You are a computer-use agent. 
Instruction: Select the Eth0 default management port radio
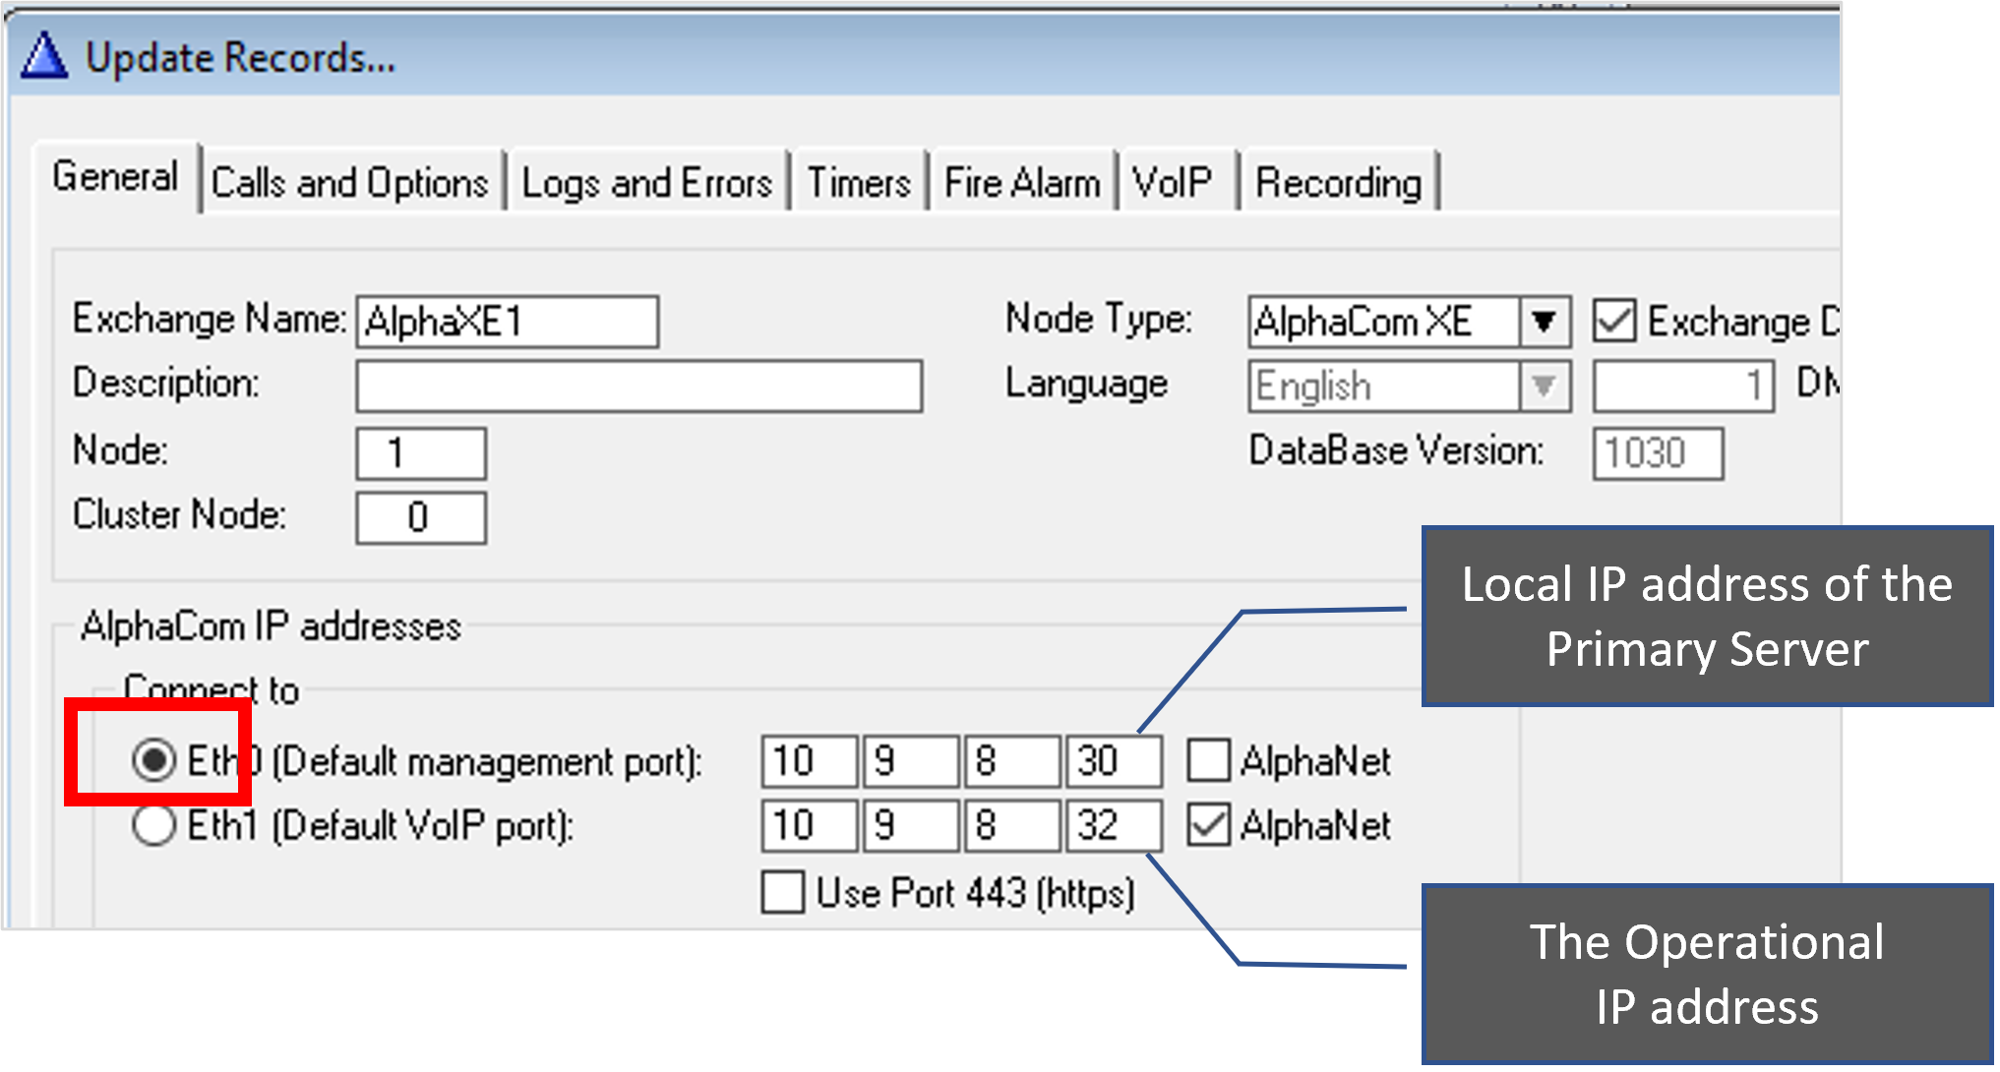[154, 760]
